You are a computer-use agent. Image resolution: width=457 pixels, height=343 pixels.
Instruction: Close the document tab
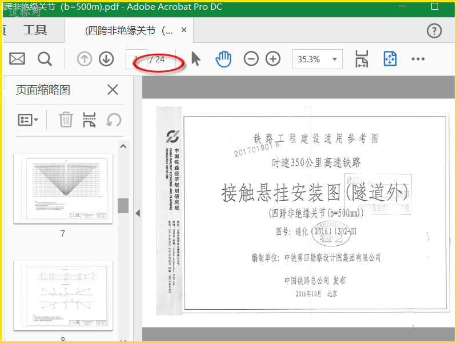184,30
